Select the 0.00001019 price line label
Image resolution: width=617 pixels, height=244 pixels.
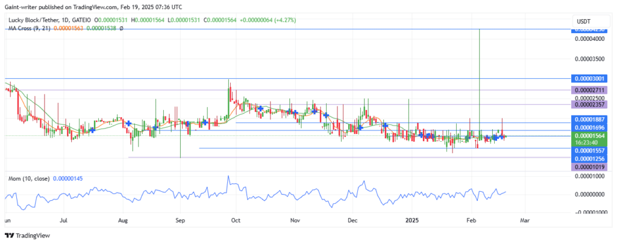pyautogui.click(x=589, y=167)
